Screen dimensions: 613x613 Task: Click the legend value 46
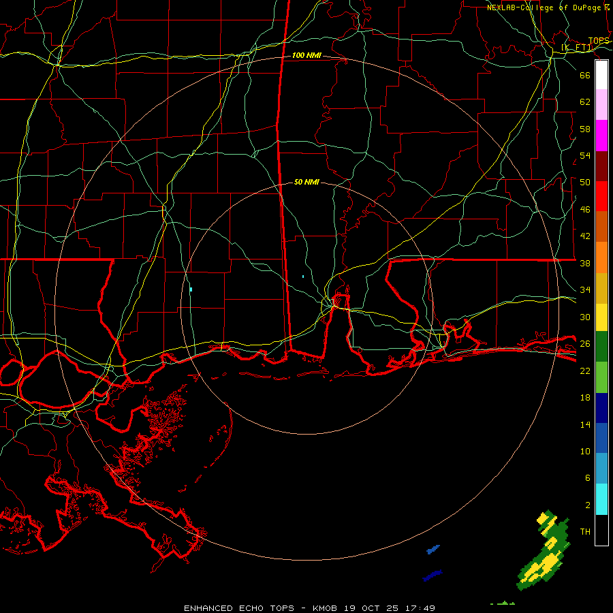(585, 210)
